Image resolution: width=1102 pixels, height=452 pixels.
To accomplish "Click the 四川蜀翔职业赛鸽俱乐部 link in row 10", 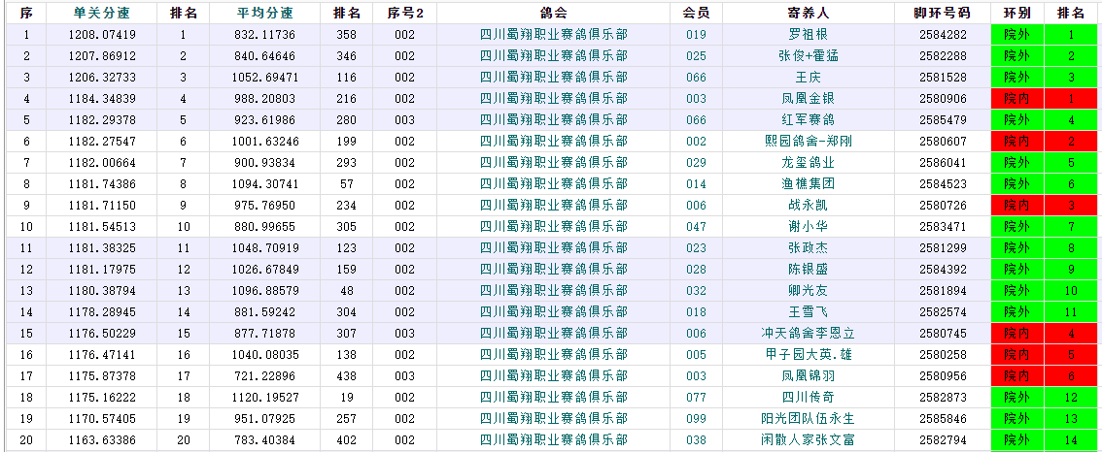I will (x=554, y=227).
